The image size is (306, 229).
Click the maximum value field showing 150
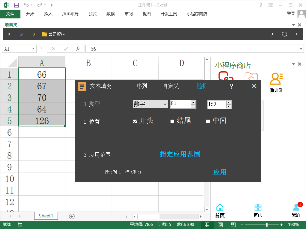pos(216,104)
